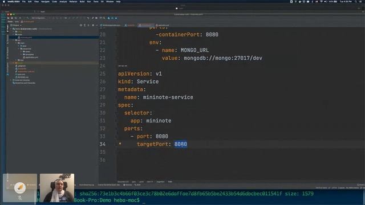Expand the java folder arrow
365x205 pixels.
(19, 46)
